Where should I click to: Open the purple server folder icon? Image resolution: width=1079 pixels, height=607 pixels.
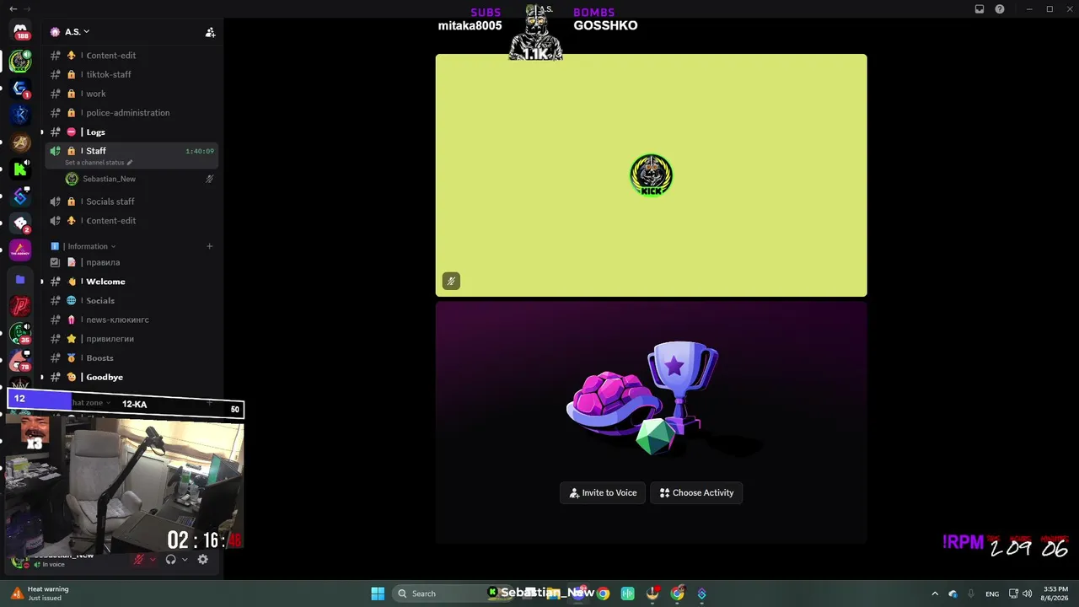pos(20,279)
